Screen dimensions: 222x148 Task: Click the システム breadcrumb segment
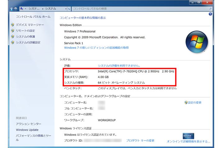51,9
